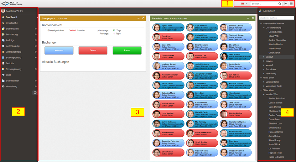
Task: Refresh the Stempelgerät widget
Action: 143,18
